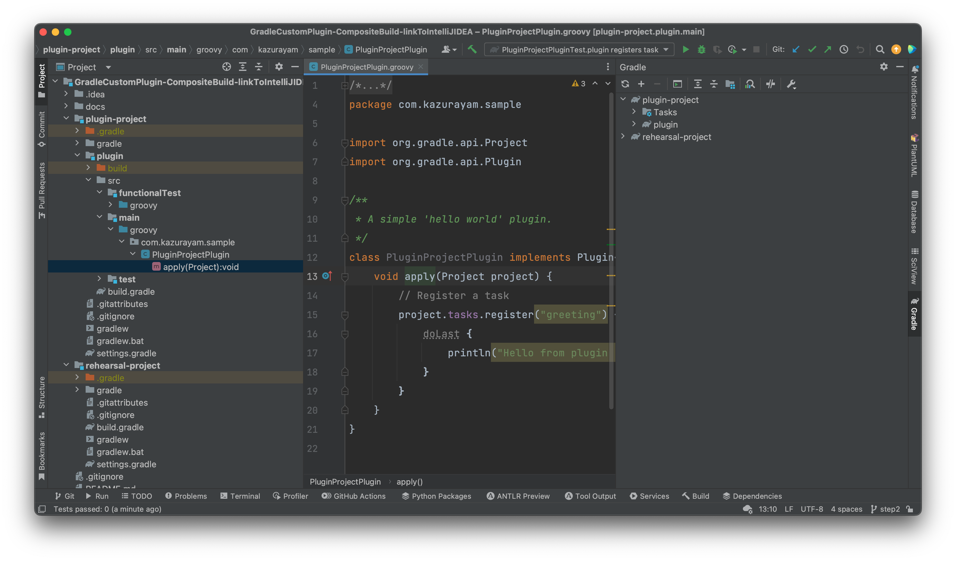Start debugging with the green bug icon

[x=701, y=49]
